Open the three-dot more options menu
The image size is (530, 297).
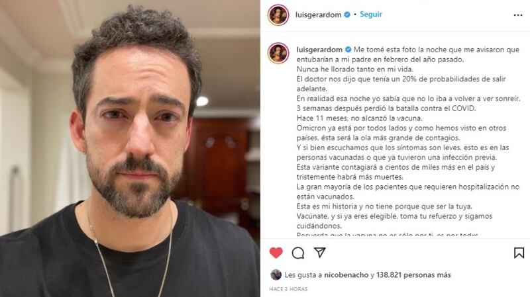click(x=518, y=15)
